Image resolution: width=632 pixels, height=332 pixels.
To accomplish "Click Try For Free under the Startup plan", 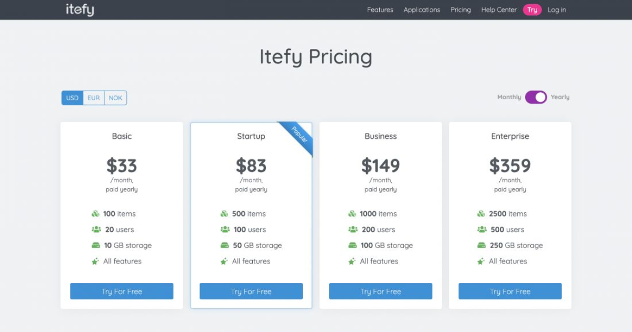I will 251,291.
